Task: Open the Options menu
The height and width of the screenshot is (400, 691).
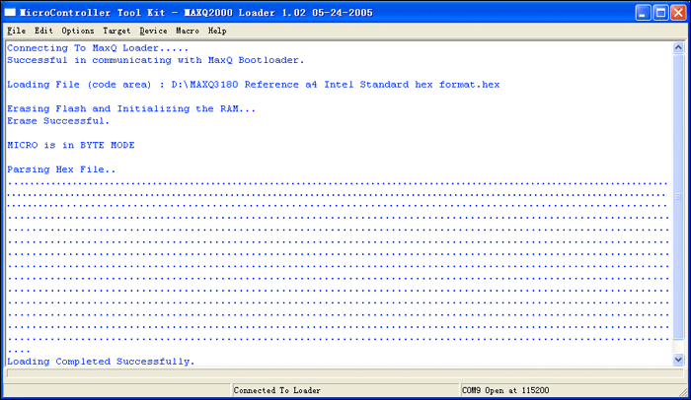Action: [x=77, y=31]
